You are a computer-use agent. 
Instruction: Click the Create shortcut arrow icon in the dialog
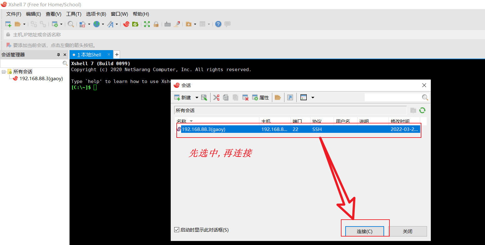(290, 97)
